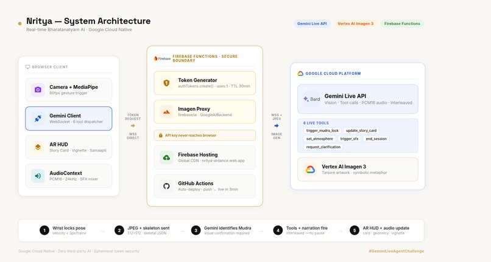Click the request_clarification tool chip
Image resolution: width=491 pixels, height=262 pixels.
pyautogui.click(x=323, y=147)
